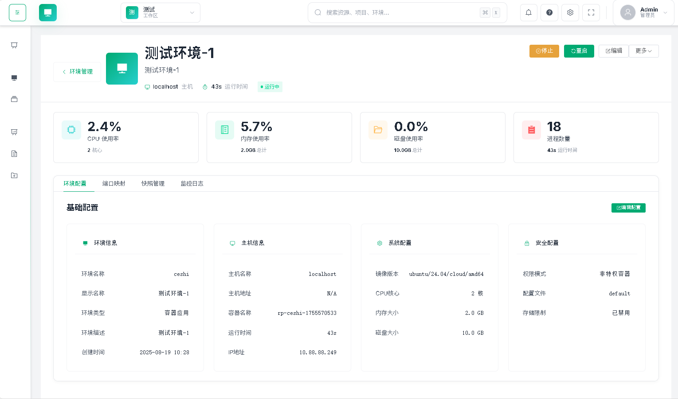Click the green 测 workspace badge
The width and height of the screenshot is (678, 399).
132,12
